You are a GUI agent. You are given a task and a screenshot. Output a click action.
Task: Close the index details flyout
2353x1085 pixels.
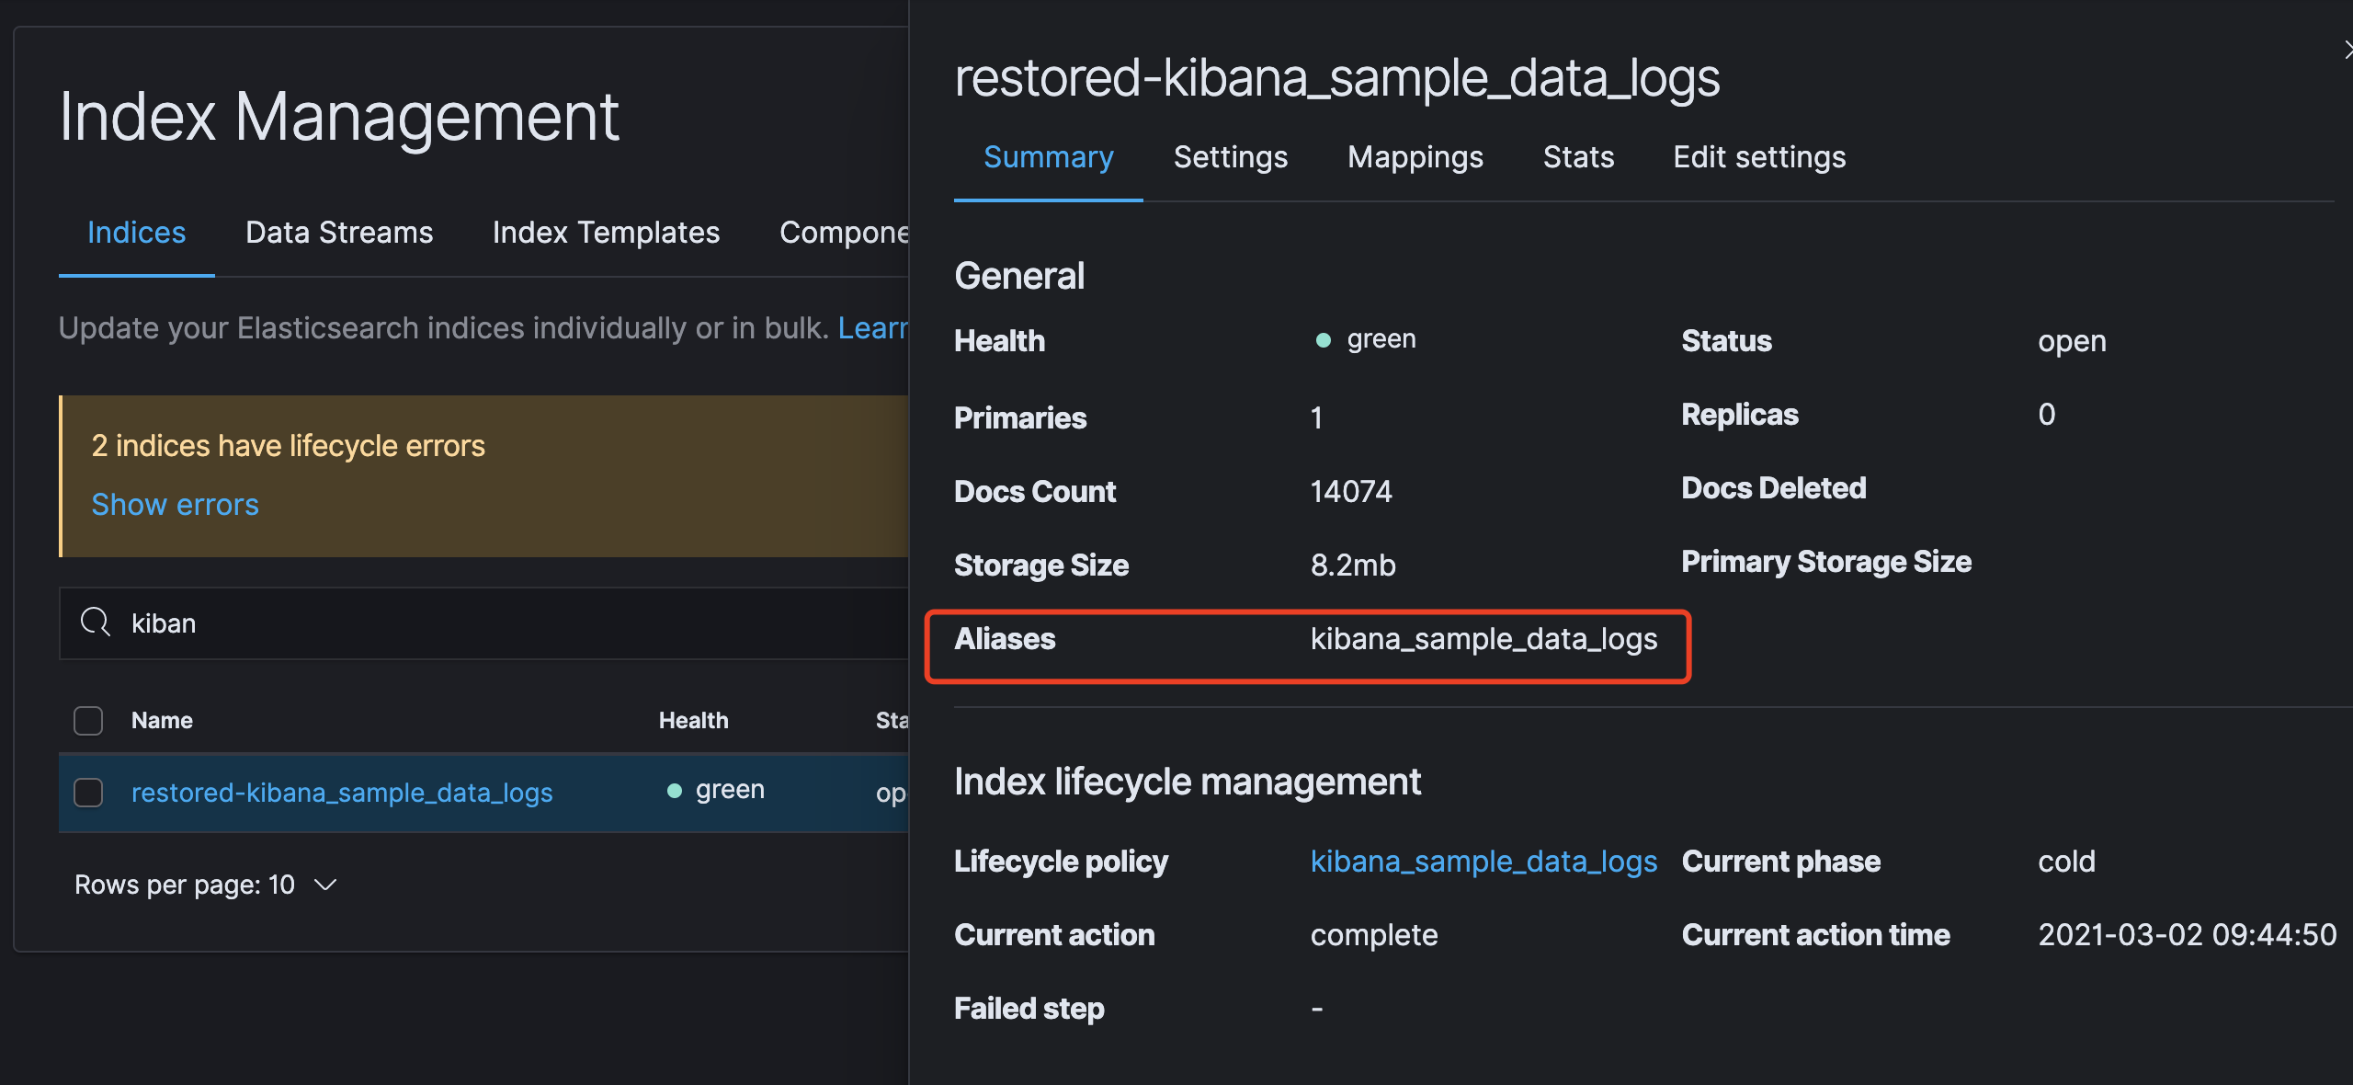(2347, 50)
